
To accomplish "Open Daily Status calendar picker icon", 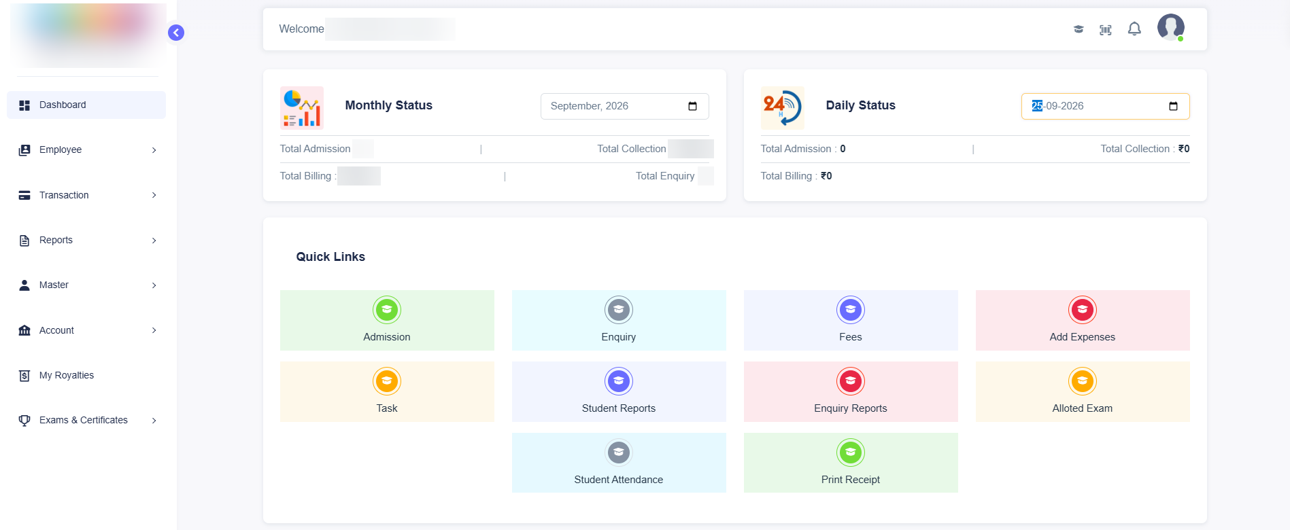I will [1173, 106].
